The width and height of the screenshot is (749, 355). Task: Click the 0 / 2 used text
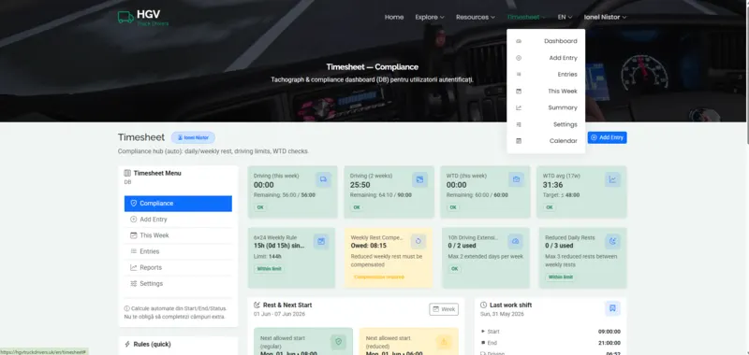[x=462, y=246]
